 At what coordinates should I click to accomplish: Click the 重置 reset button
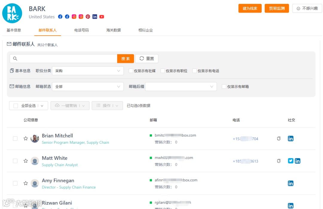coord(147,59)
